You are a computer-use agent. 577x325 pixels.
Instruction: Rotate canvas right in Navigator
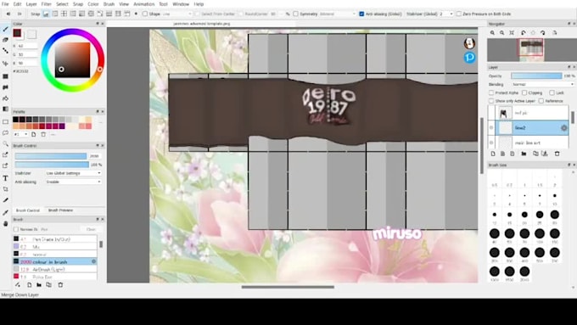(x=543, y=33)
